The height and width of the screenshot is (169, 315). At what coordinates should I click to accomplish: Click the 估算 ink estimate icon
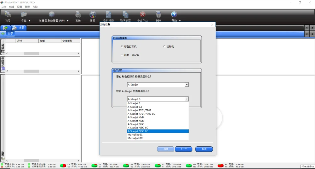point(93,14)
